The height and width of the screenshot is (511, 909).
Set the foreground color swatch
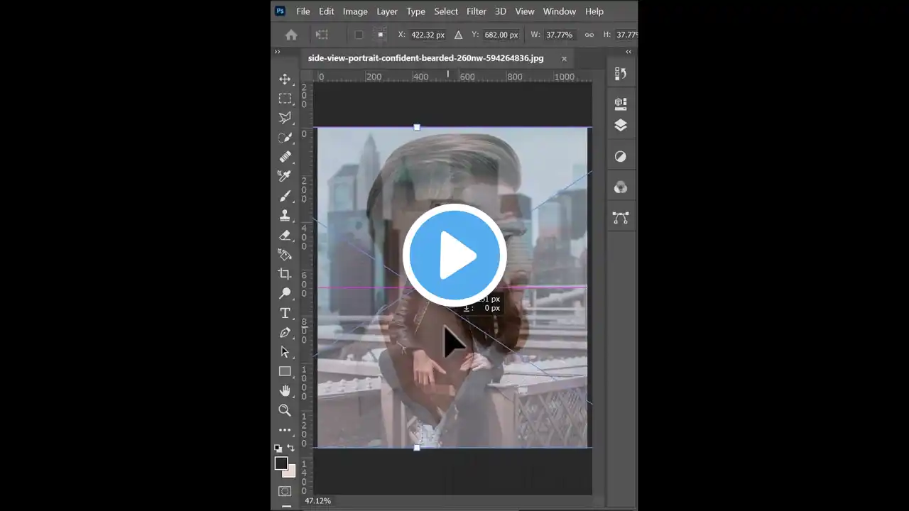click(282, 463)
